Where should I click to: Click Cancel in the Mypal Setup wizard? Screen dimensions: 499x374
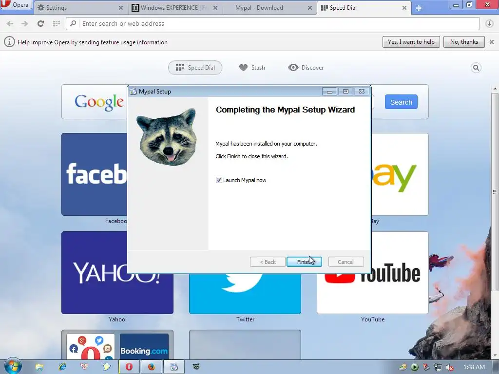click(x=345, y=262)
